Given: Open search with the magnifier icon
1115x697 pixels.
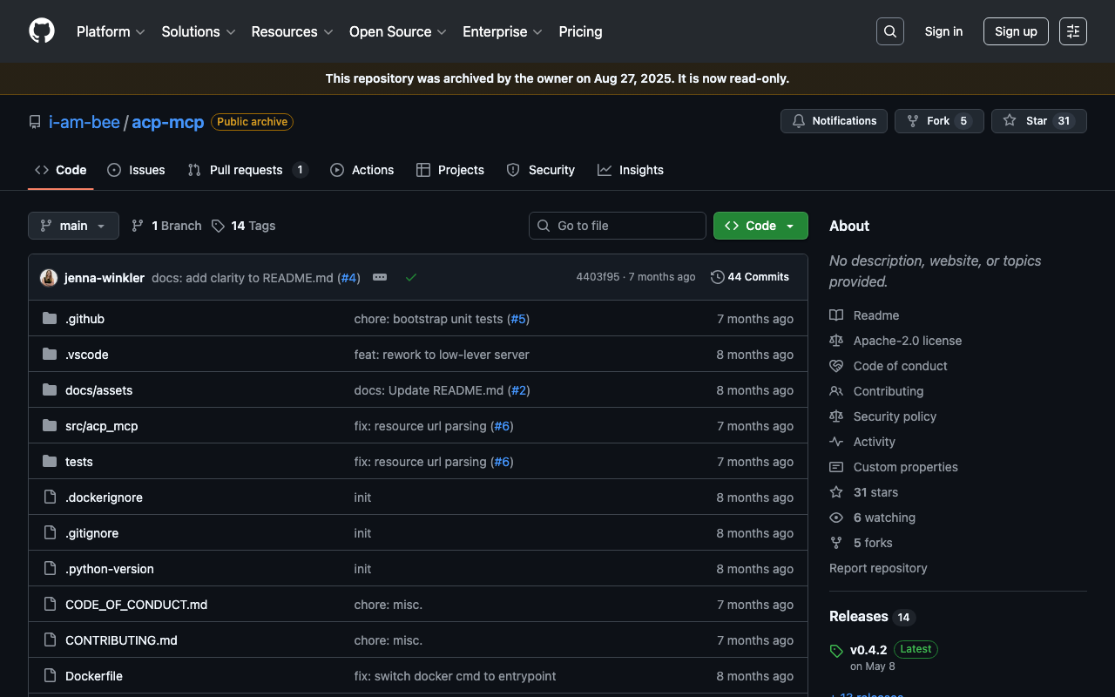Looking at the screenshot, I should (x=889, y=31).
